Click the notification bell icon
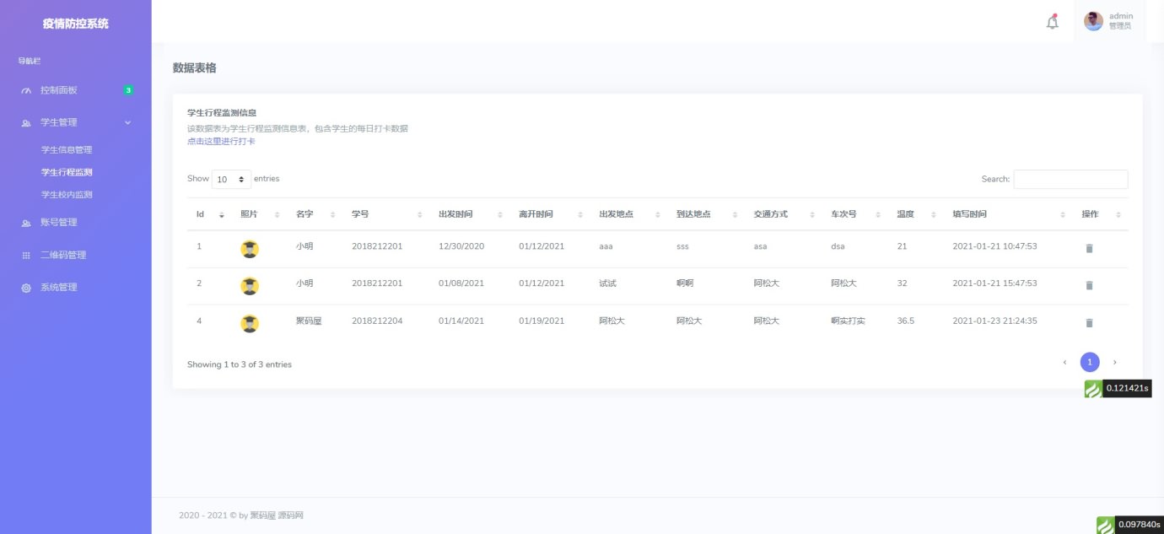 pos(1052,23)
